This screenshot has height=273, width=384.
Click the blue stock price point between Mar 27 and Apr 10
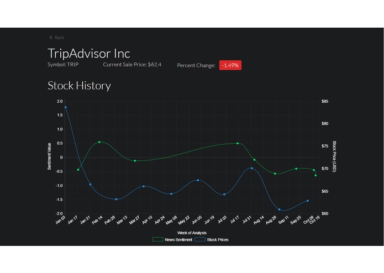click(x=144, y=186)
